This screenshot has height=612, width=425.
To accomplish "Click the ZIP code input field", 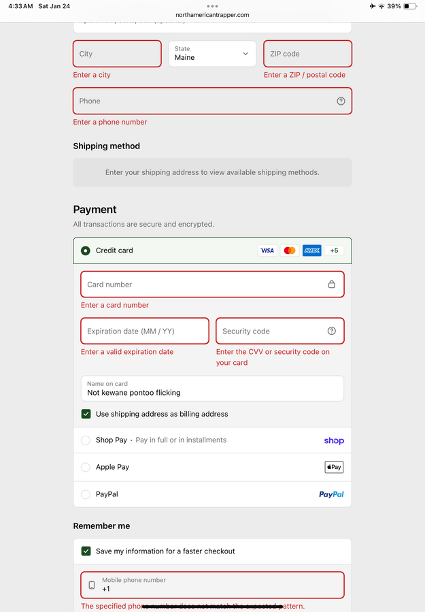I will [x=307, y=54].
